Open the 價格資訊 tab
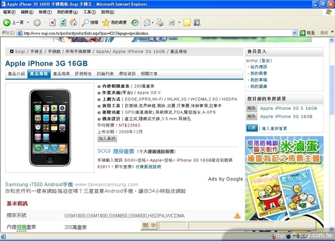The image size is (335, 241). (x=127, y=74)
